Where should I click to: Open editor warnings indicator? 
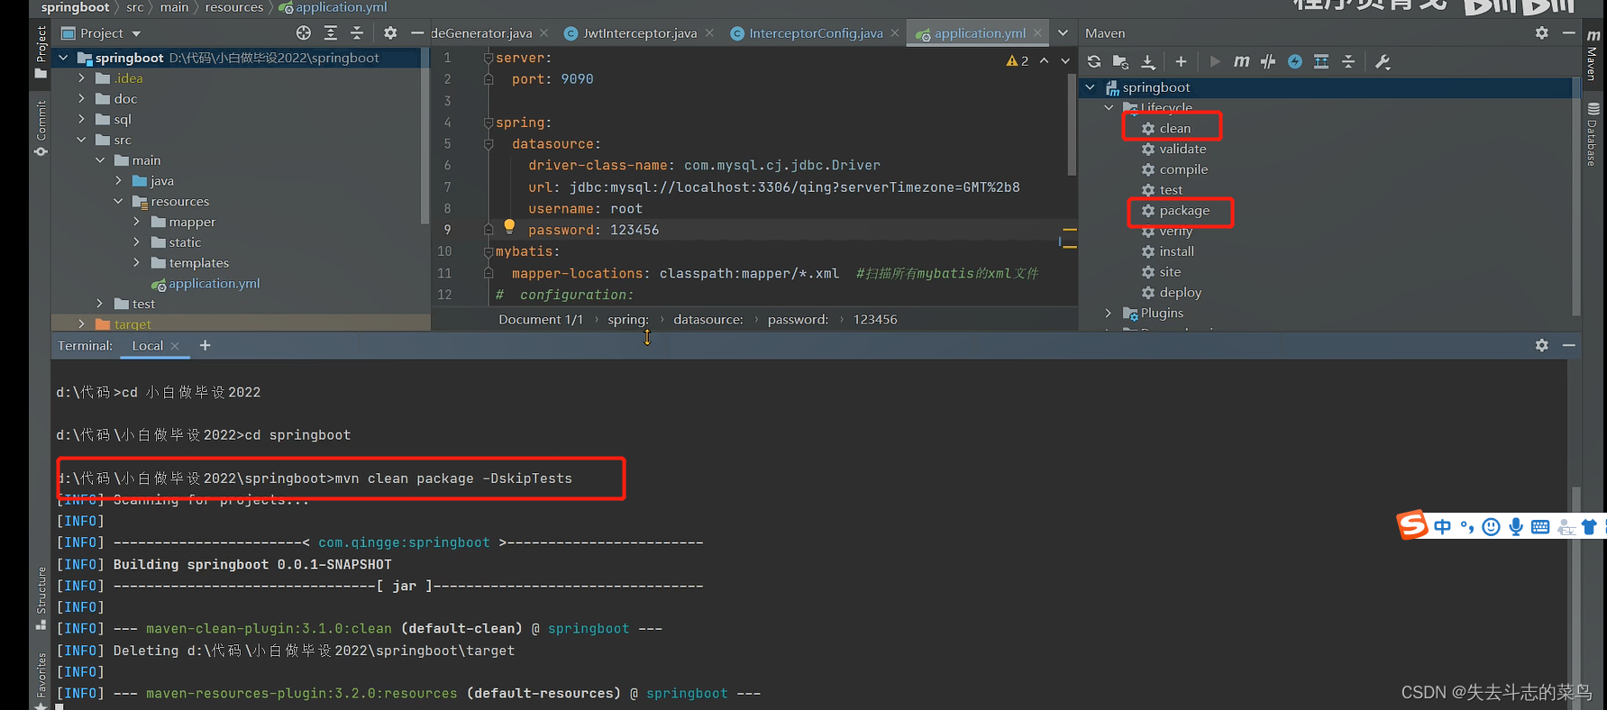[x=1018, y=60]
